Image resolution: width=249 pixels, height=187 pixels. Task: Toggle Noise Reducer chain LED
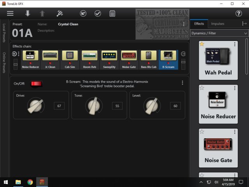pos(30,63)
